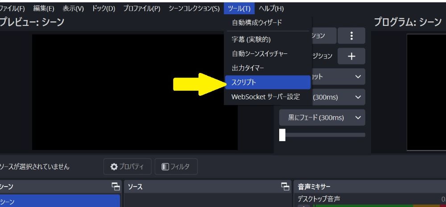Click the ソースが選択されていません status text
The height and width of the screenshot is (207, 446).
34,167
